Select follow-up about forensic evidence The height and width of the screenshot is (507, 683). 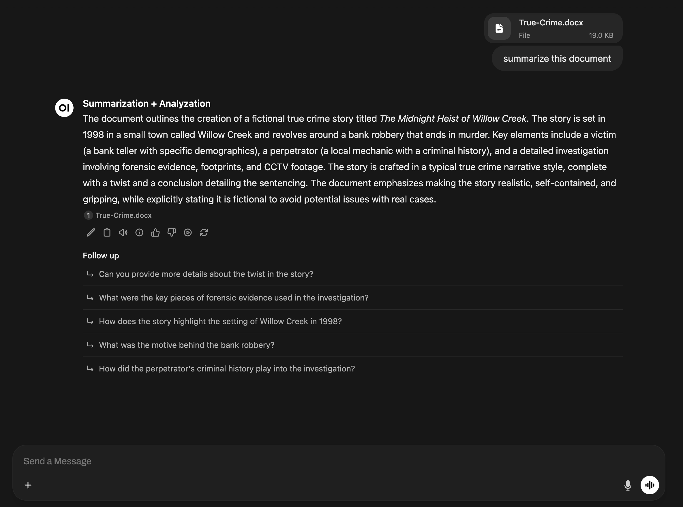(234, 298)
